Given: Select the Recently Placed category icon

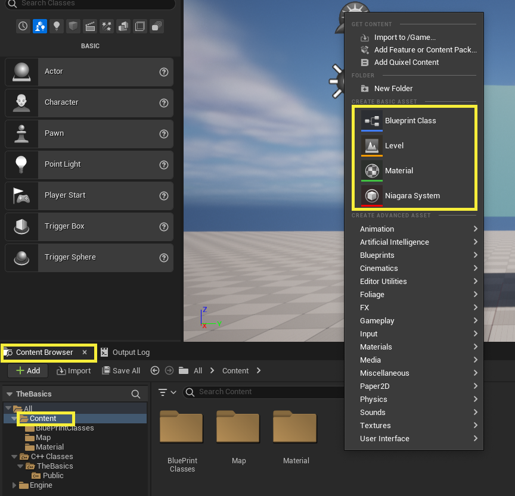Looking at the screenshot, I should point(23,26).
